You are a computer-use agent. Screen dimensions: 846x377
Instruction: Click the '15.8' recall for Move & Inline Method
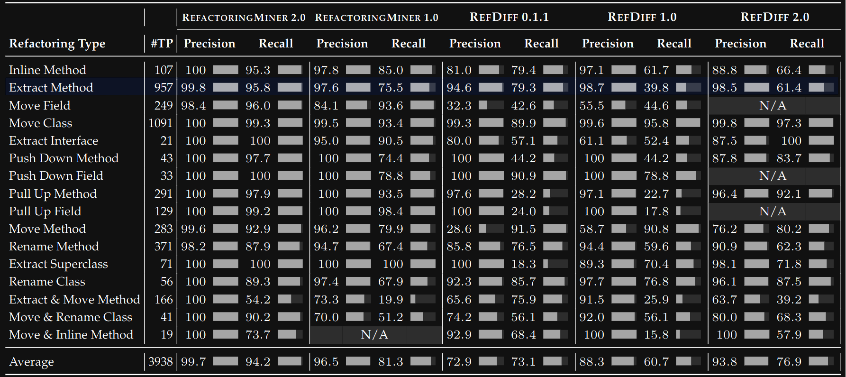click(656, 335)
